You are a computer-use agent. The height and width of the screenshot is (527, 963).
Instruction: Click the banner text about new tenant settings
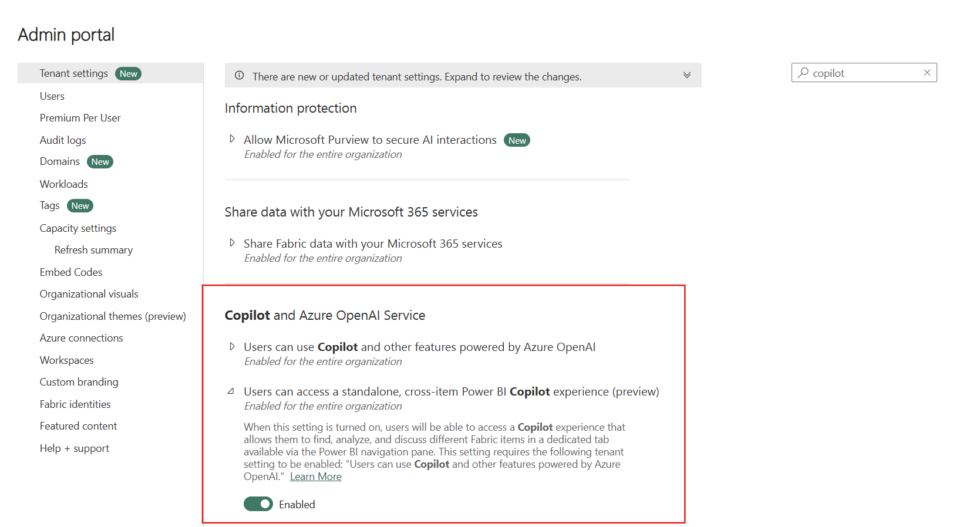417,77
